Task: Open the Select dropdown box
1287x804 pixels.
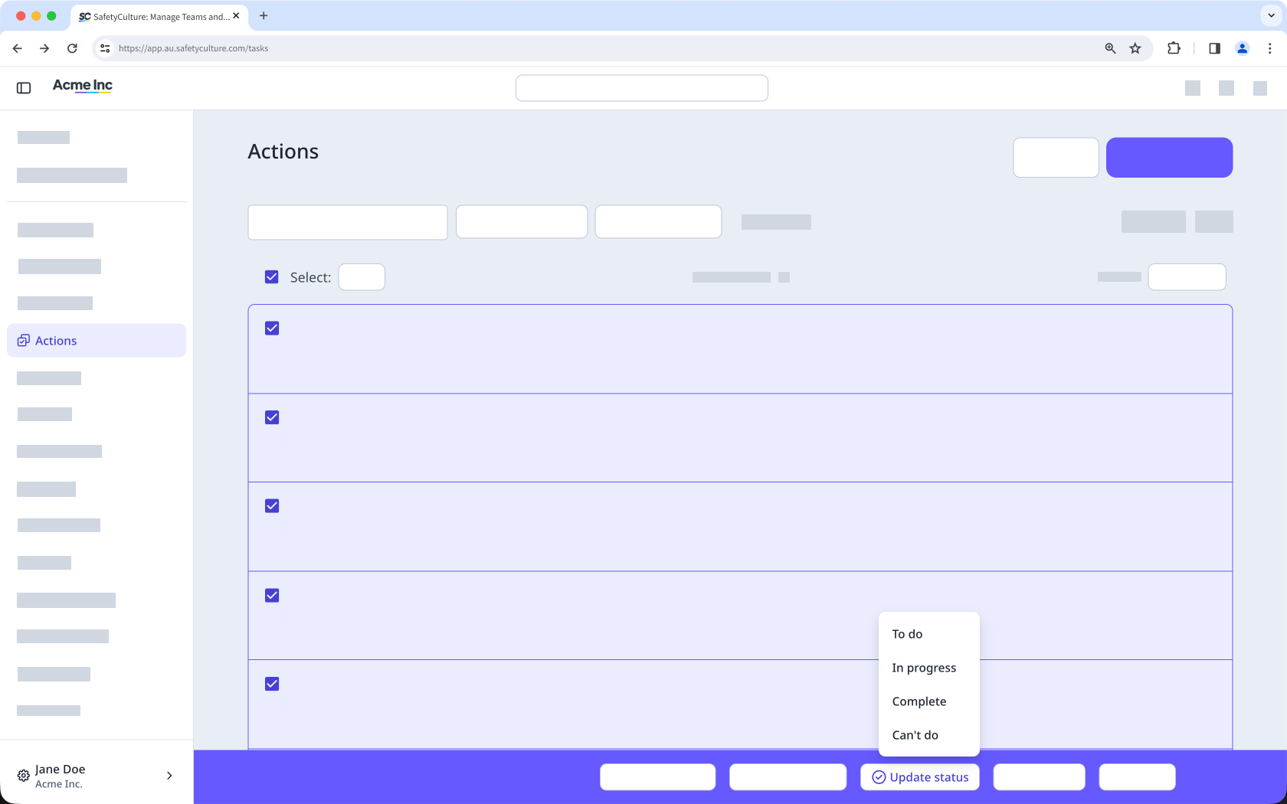Action: (362, 277)
